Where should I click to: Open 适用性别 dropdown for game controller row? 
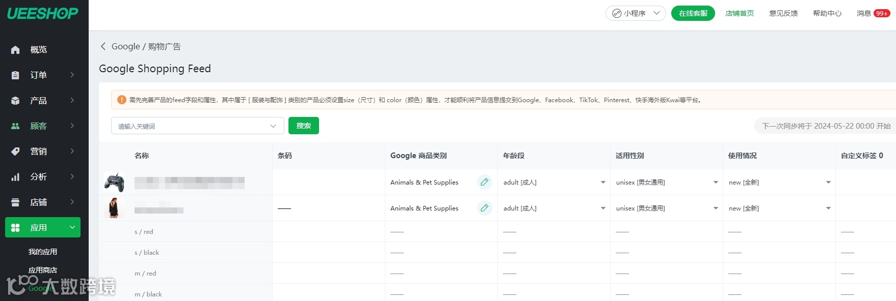pyautogui.click(x=716, y=183)
